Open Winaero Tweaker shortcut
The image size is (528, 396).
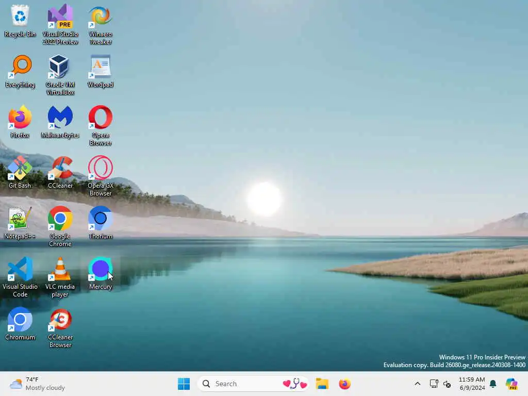[x=101, y=25]
